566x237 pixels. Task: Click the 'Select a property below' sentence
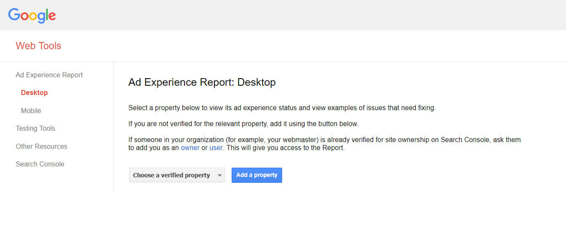click(282, 108)
